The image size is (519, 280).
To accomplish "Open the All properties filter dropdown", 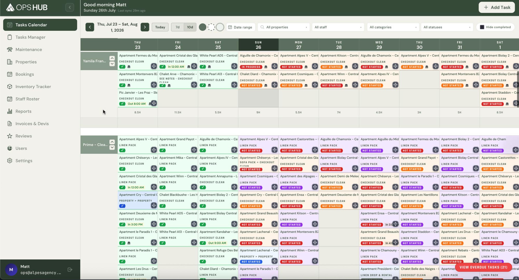I will pos(284,27).
